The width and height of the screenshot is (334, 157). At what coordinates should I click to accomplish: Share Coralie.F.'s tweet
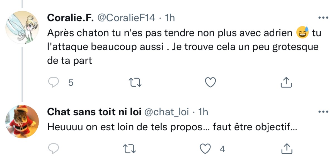285,82
